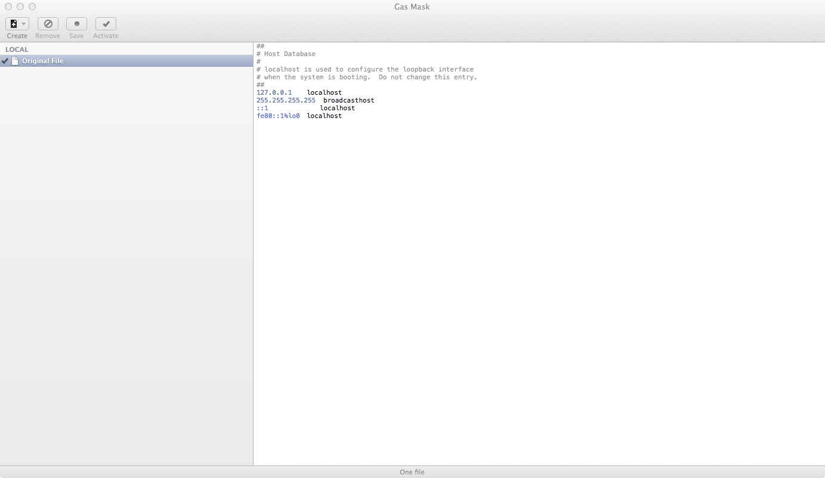Open the Create button dropdown arrow
Viewport: 825px width, 478px height.
(x=24, y=24)
